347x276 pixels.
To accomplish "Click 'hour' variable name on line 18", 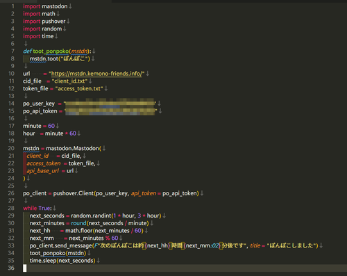I will (x=29, y=133).
